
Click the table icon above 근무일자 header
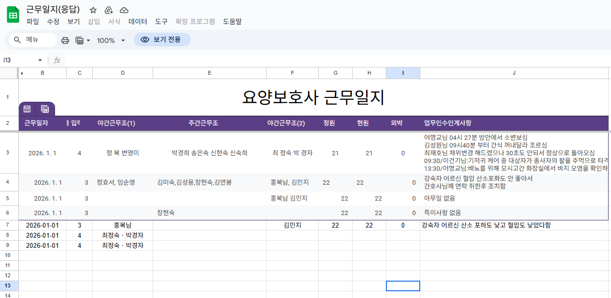(x=28, y=109)
